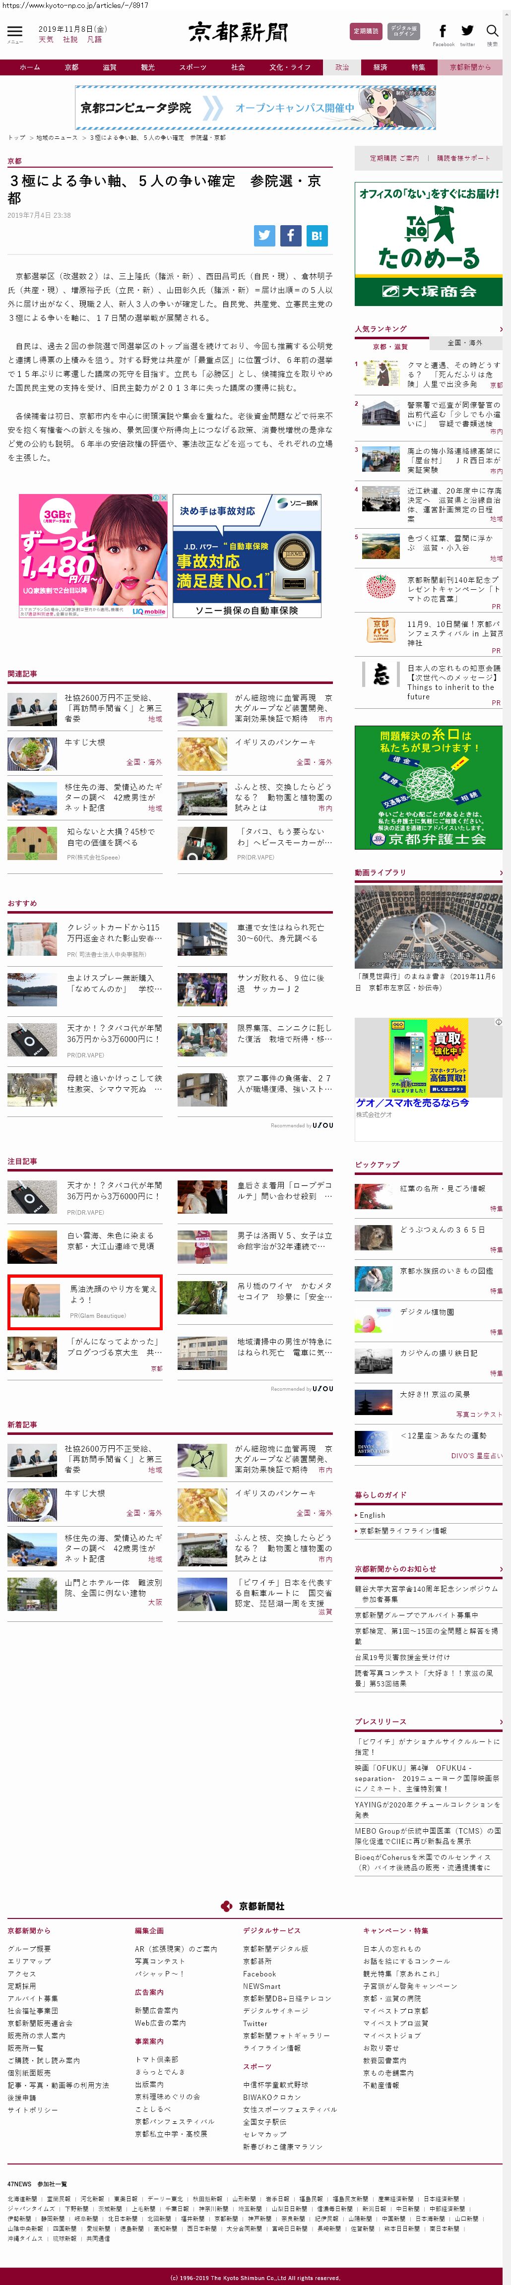Click デジタル版ログイン button

pyautogui.click(x=404, y=31)
